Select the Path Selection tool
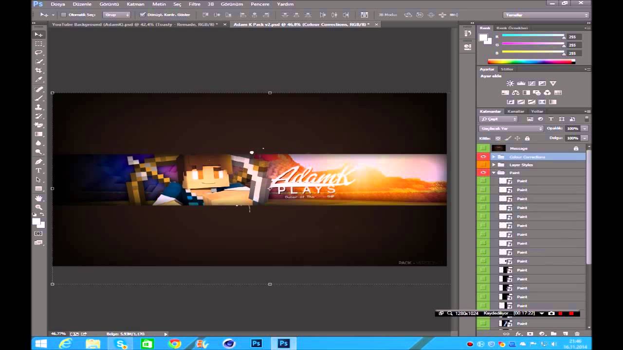Screen dimensions: 623x350 tap(38, 179)
